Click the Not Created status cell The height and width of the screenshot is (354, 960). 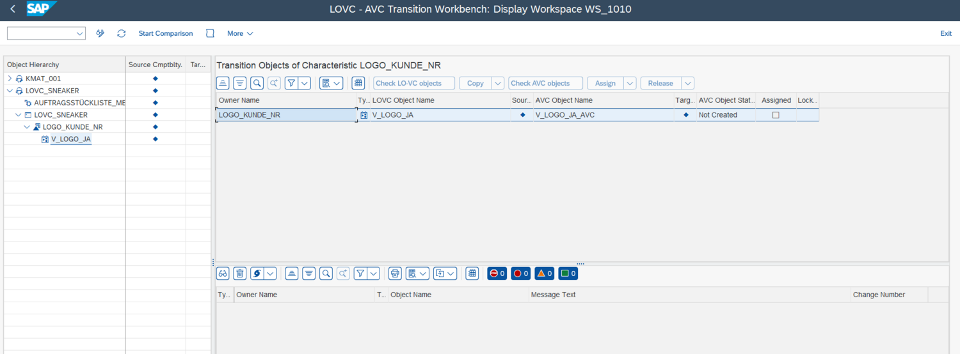point(725,115)
